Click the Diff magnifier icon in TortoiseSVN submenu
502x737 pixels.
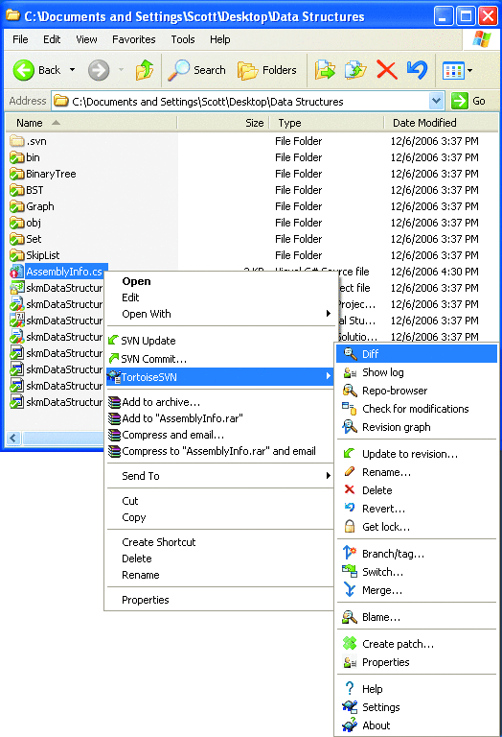coord(350,353)
